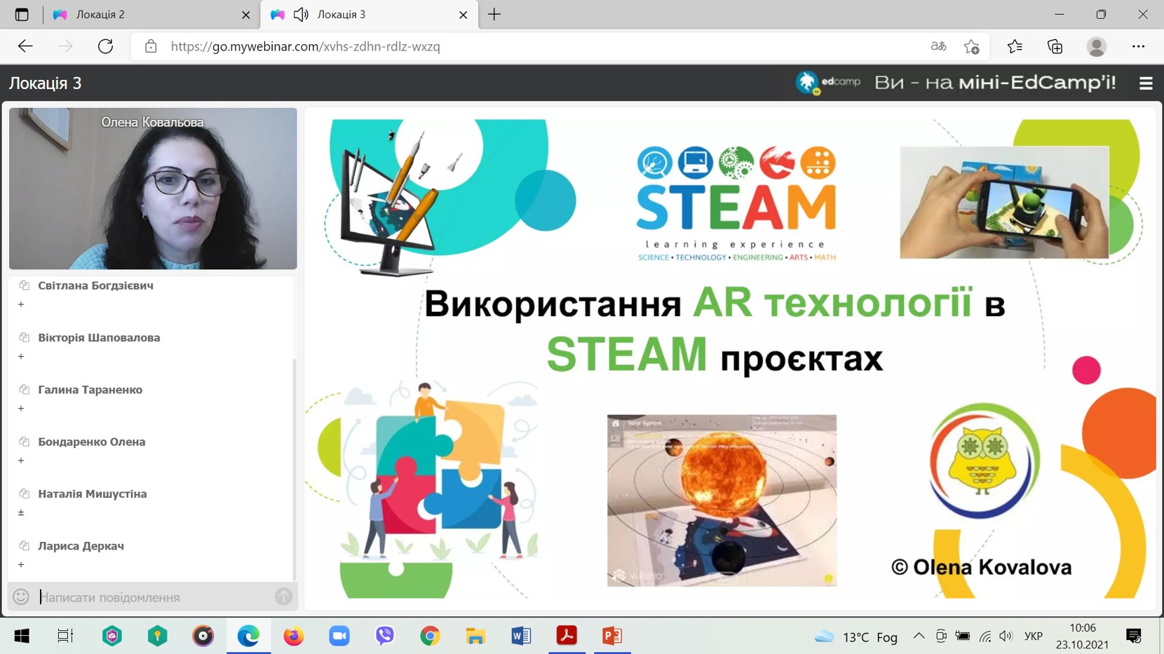Show hidden tray icons chevron
The width and height of the screenshot is (1164, 654).
(919, 636)
